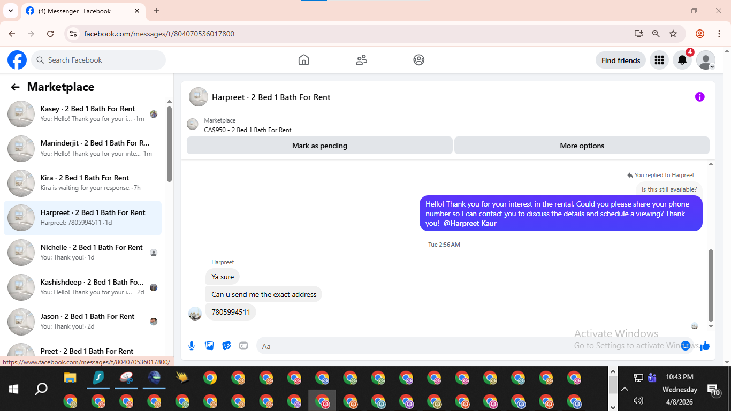Open Chrome profile icon

coord(700,34)
